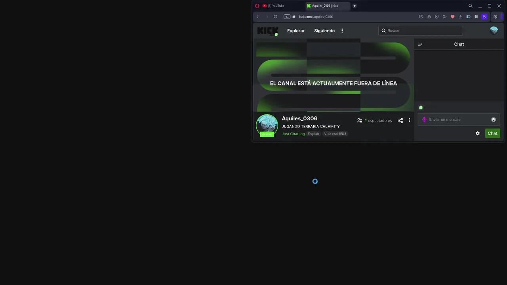Open the VPN badge in the address bar
Viewport: 507px width, 285px height.
(287, 17)
